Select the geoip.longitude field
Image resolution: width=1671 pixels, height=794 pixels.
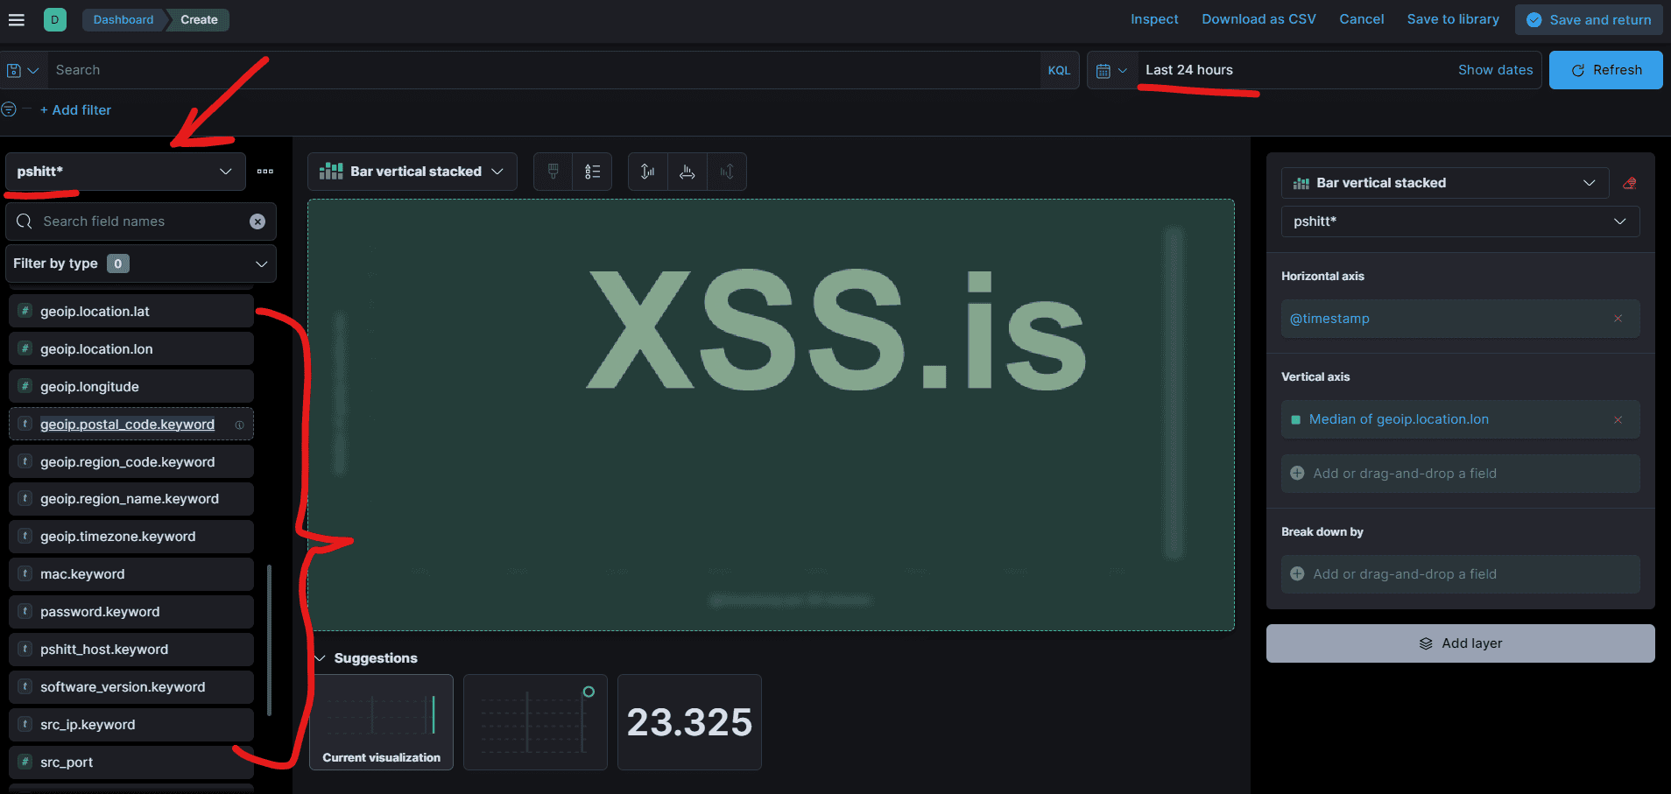[x=131, y=386]
